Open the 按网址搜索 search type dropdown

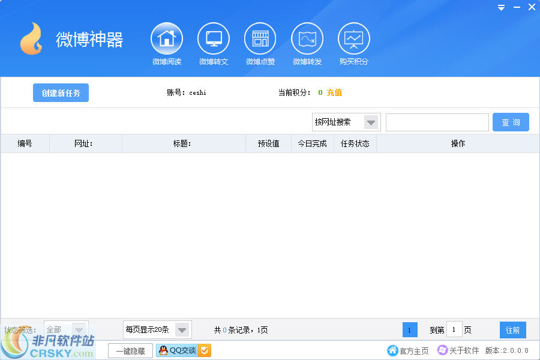(346, 122)
